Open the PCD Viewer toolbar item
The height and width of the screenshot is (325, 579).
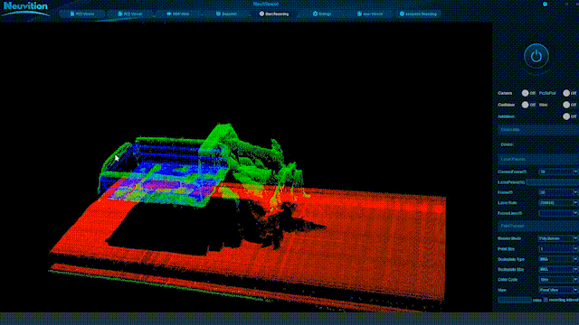(82, 14)
